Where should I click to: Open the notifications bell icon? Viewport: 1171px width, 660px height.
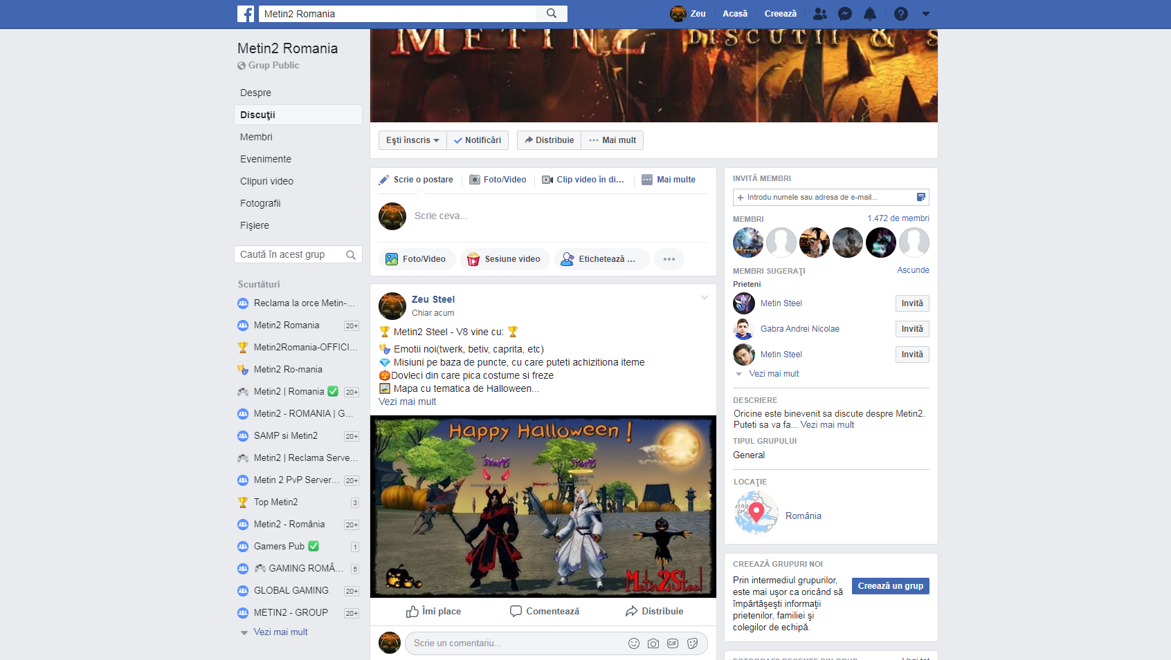(x=870, y=14)
